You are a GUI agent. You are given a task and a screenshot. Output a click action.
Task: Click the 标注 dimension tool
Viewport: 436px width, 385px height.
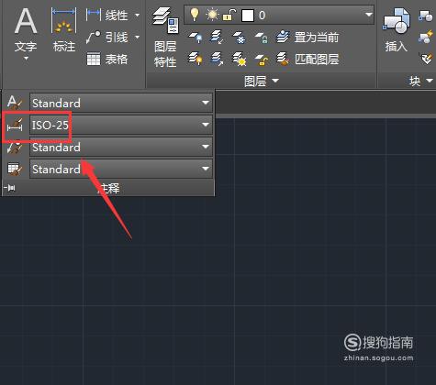coord(64,30)
